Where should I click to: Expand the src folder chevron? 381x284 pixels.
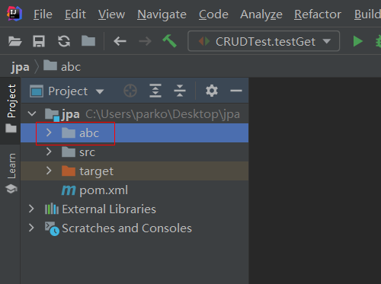click(49, 152)
